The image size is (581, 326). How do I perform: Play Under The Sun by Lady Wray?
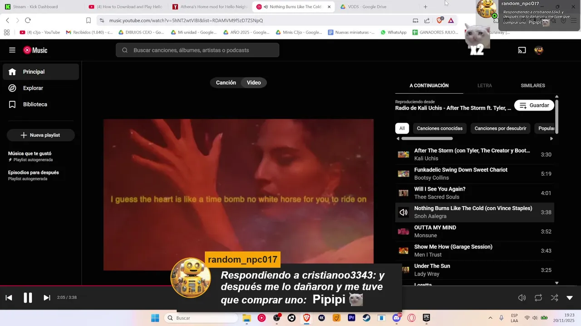[474, 270]
